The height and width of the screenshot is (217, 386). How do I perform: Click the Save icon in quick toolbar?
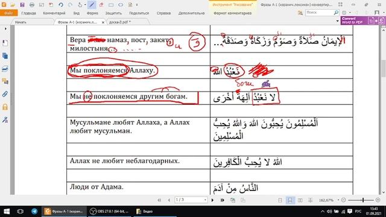tap(22, 5)
